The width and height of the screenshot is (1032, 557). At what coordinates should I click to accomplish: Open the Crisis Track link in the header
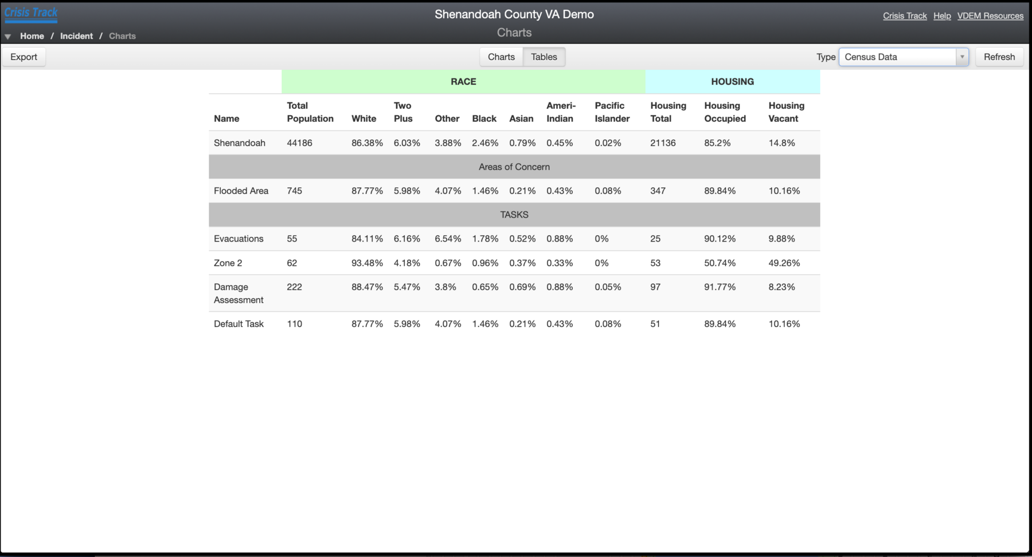pyautogui.click(x=905, y=16)
